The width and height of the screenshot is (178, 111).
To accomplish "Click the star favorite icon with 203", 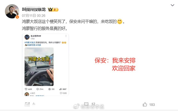I will [x=50, y=89].
